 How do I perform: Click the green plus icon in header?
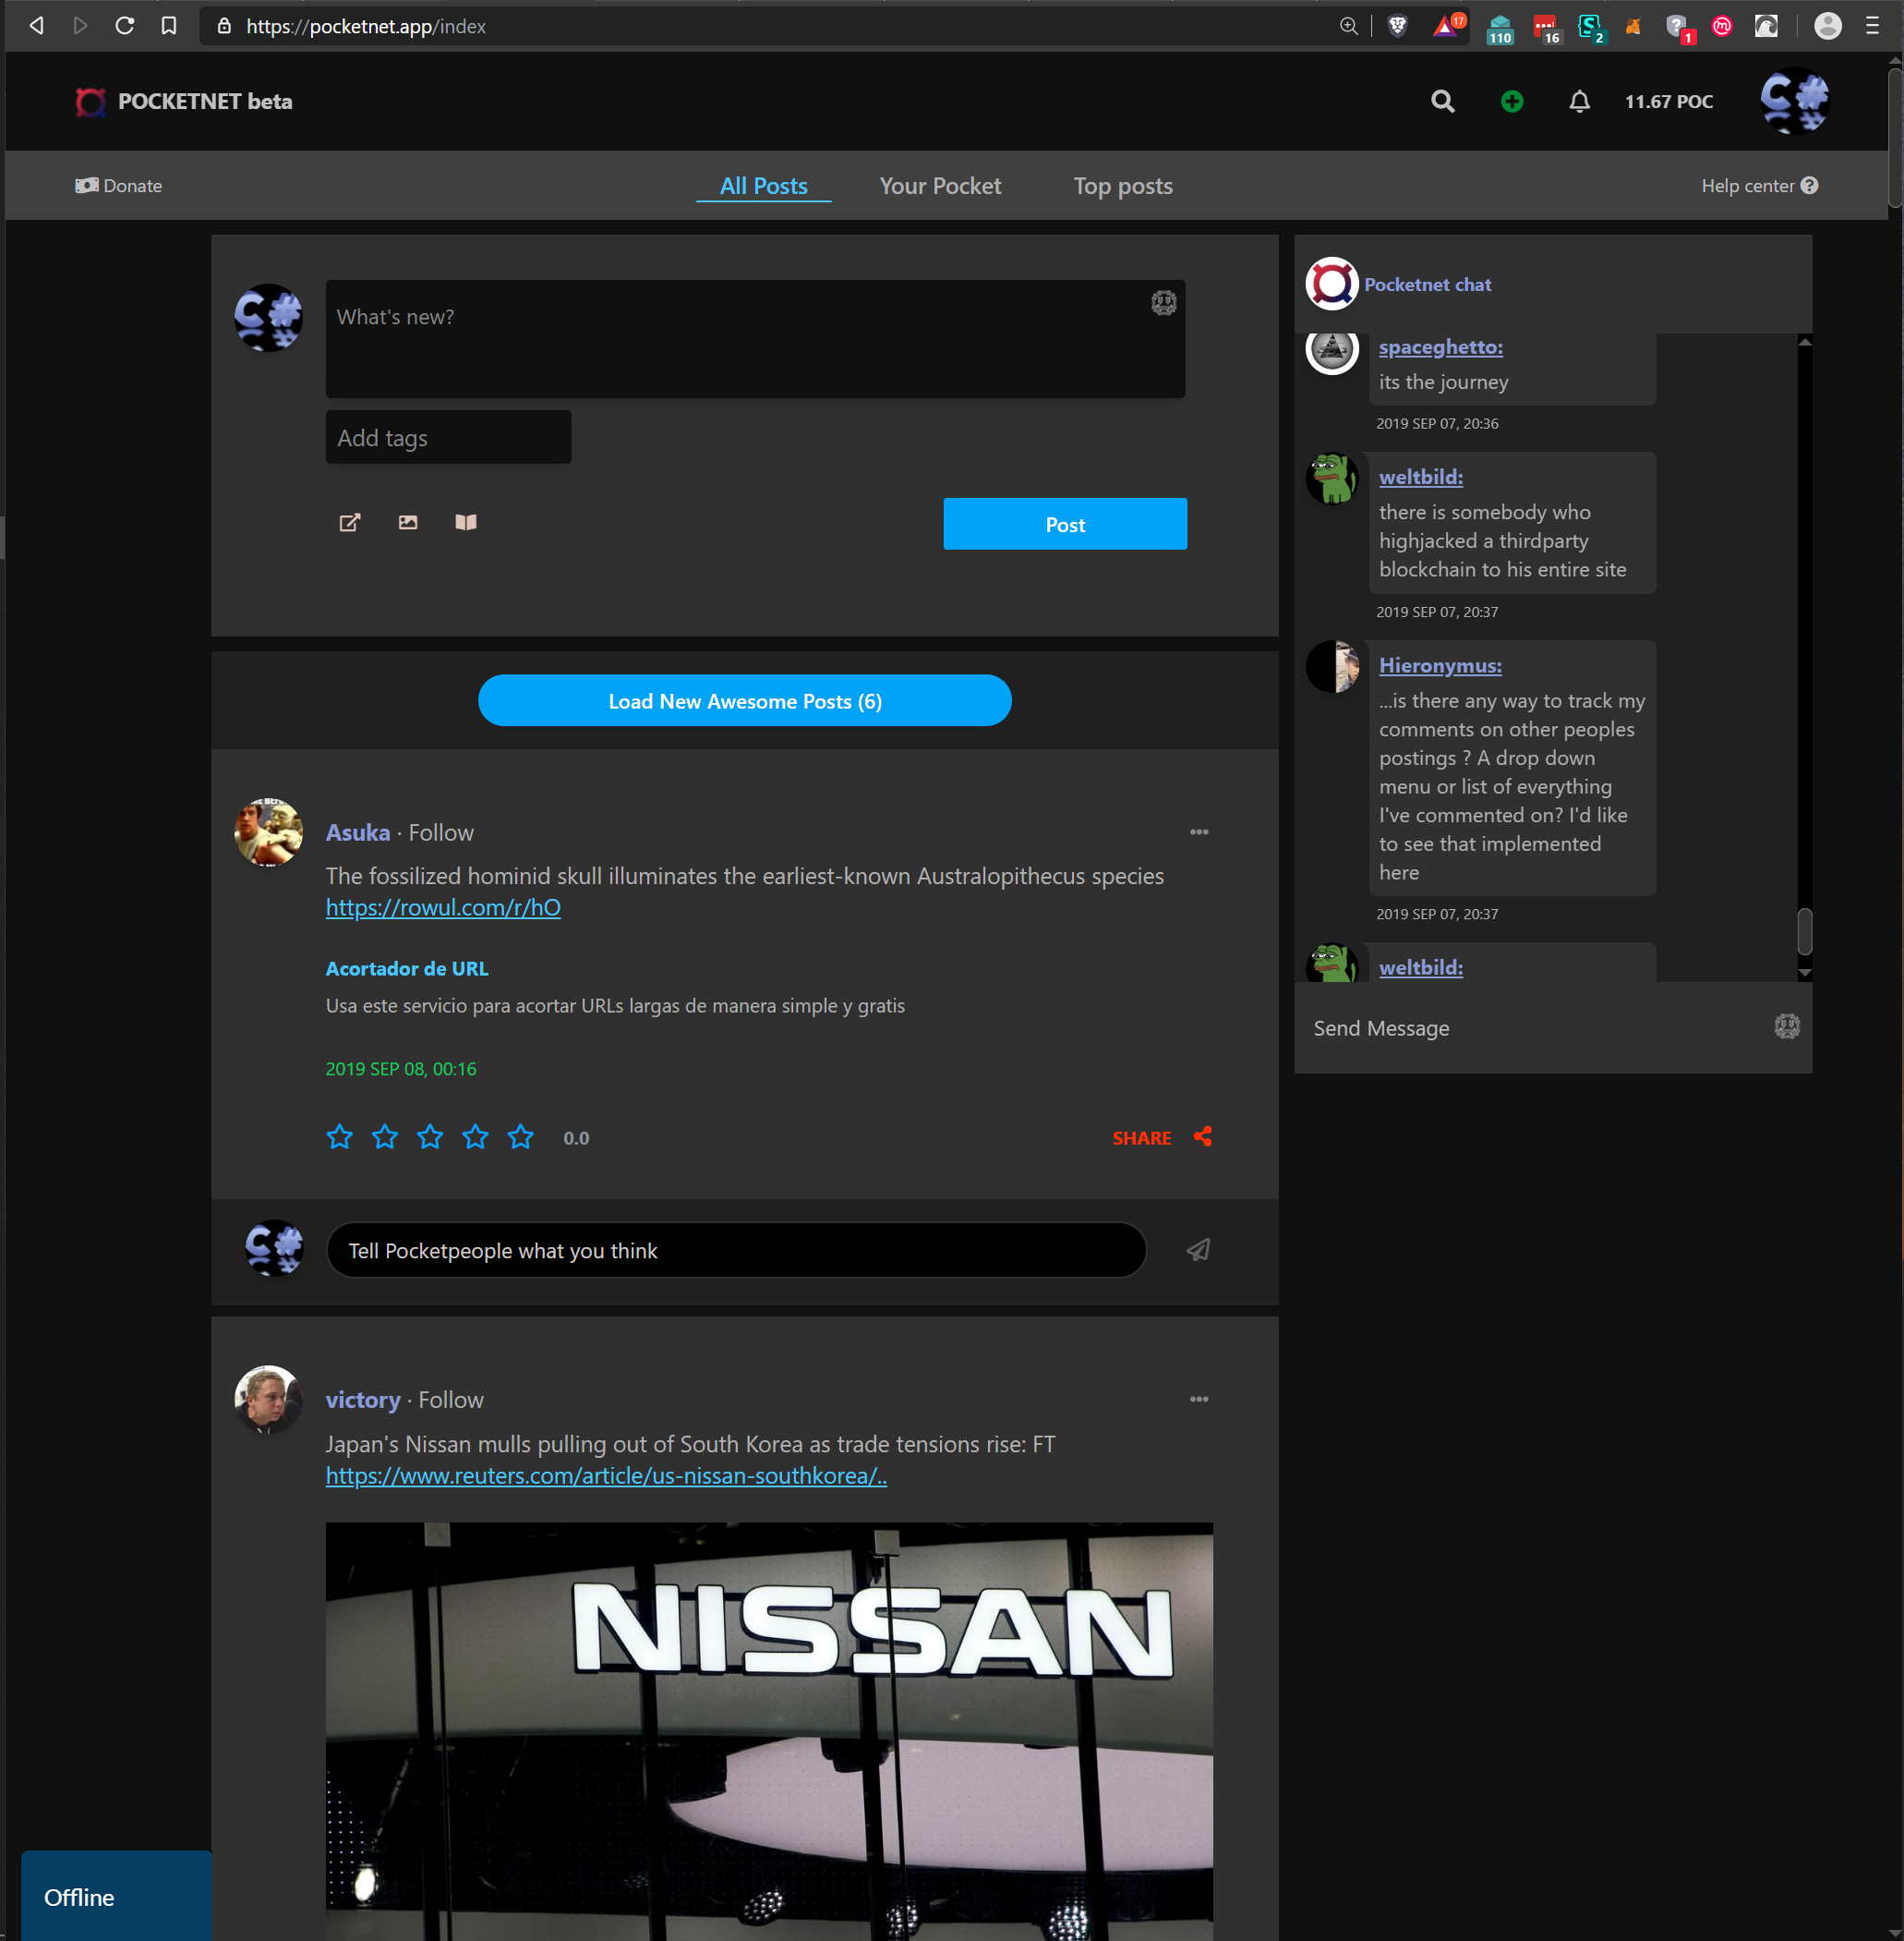[1511, 101]
